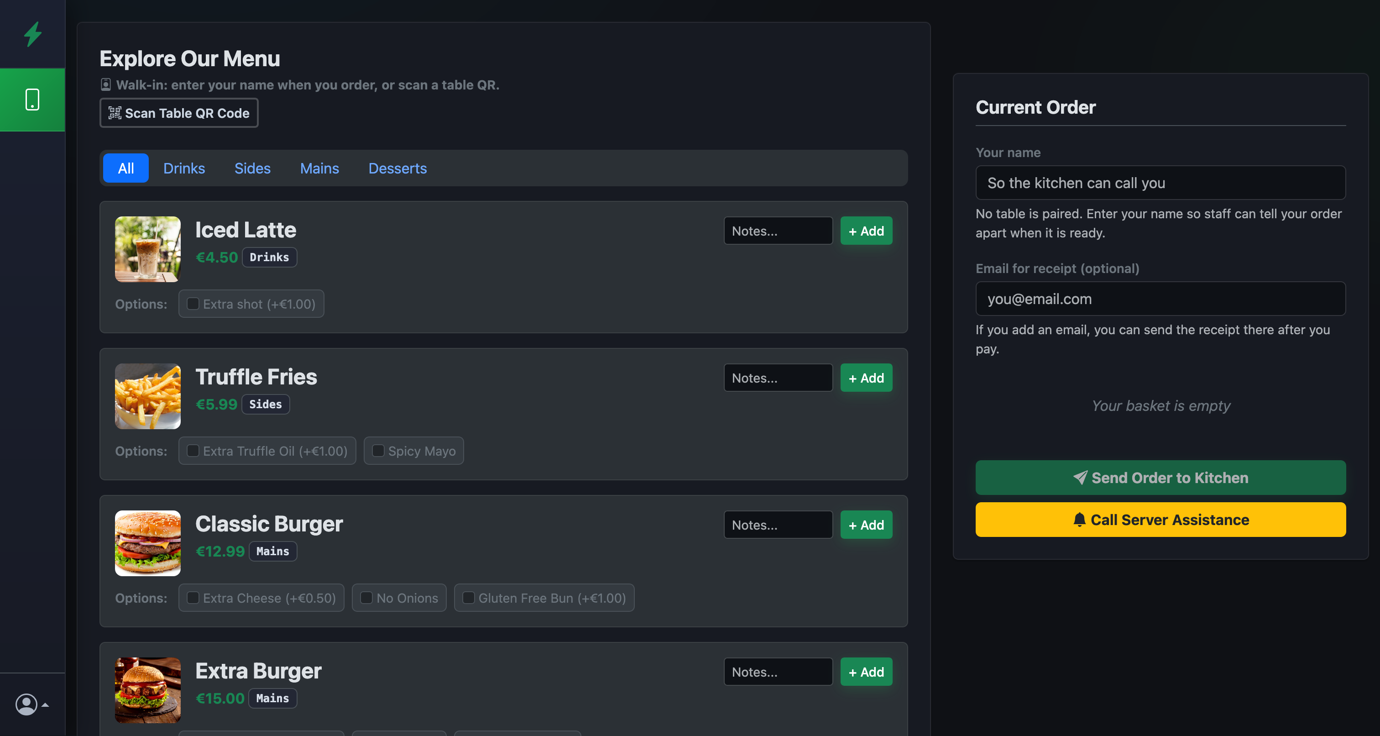The height and width of the screenshot is (736, 1380).
Task: Switch to the Mains tab
Action: click(319, 168)
